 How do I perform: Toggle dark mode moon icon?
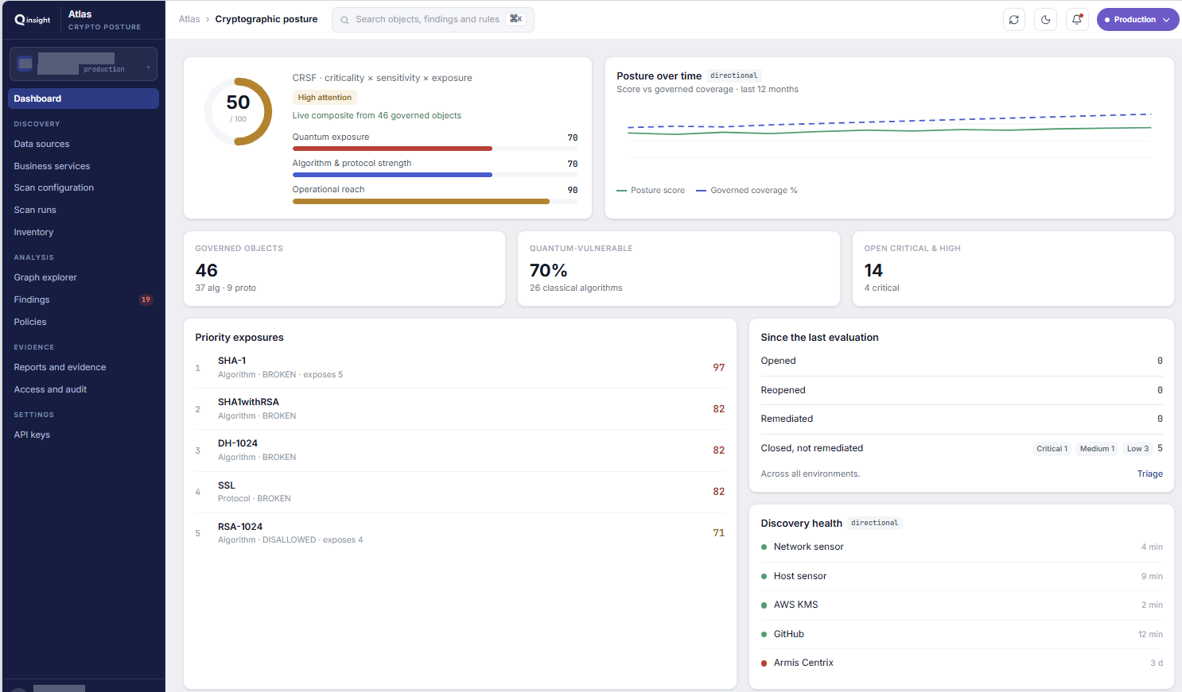(1046, 20)
